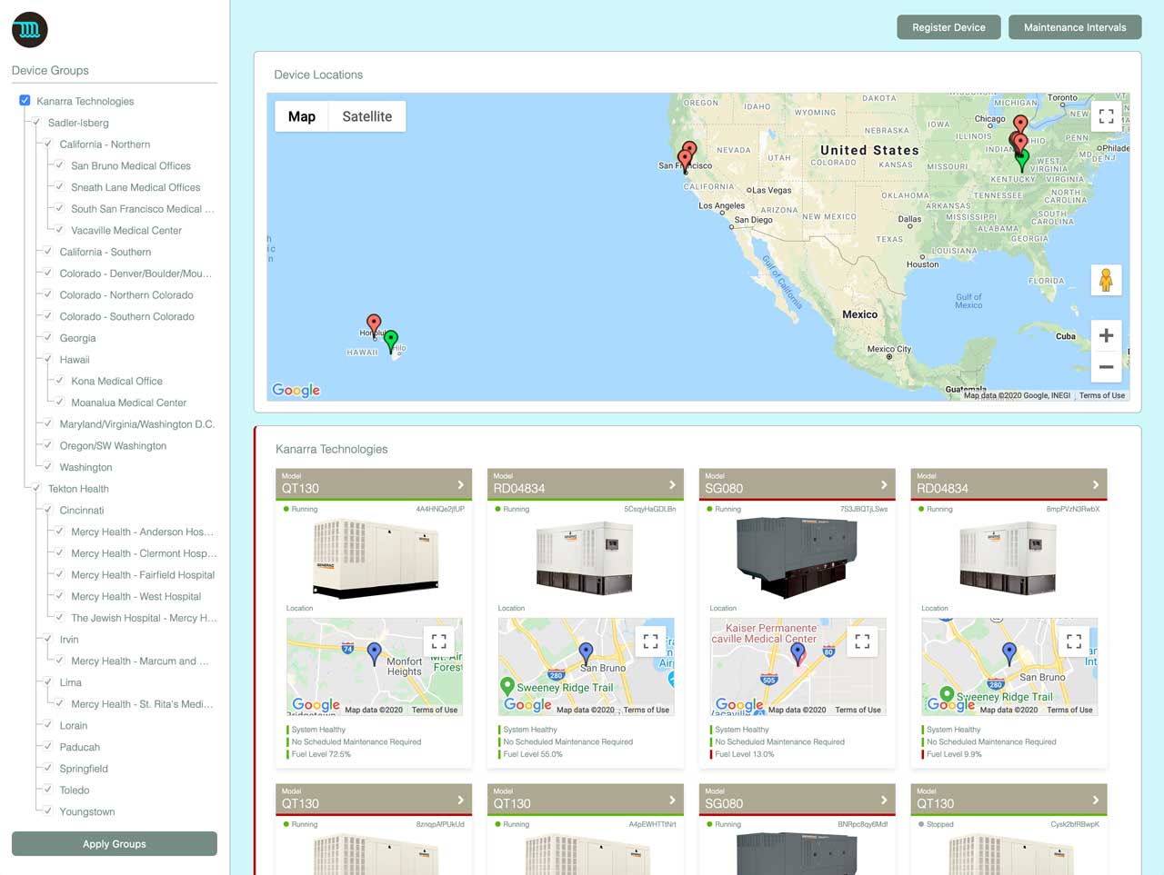Click the 'Fuel Level 13.0%' status text
This screenshot has width=1164, height=875.
point(745,754)
